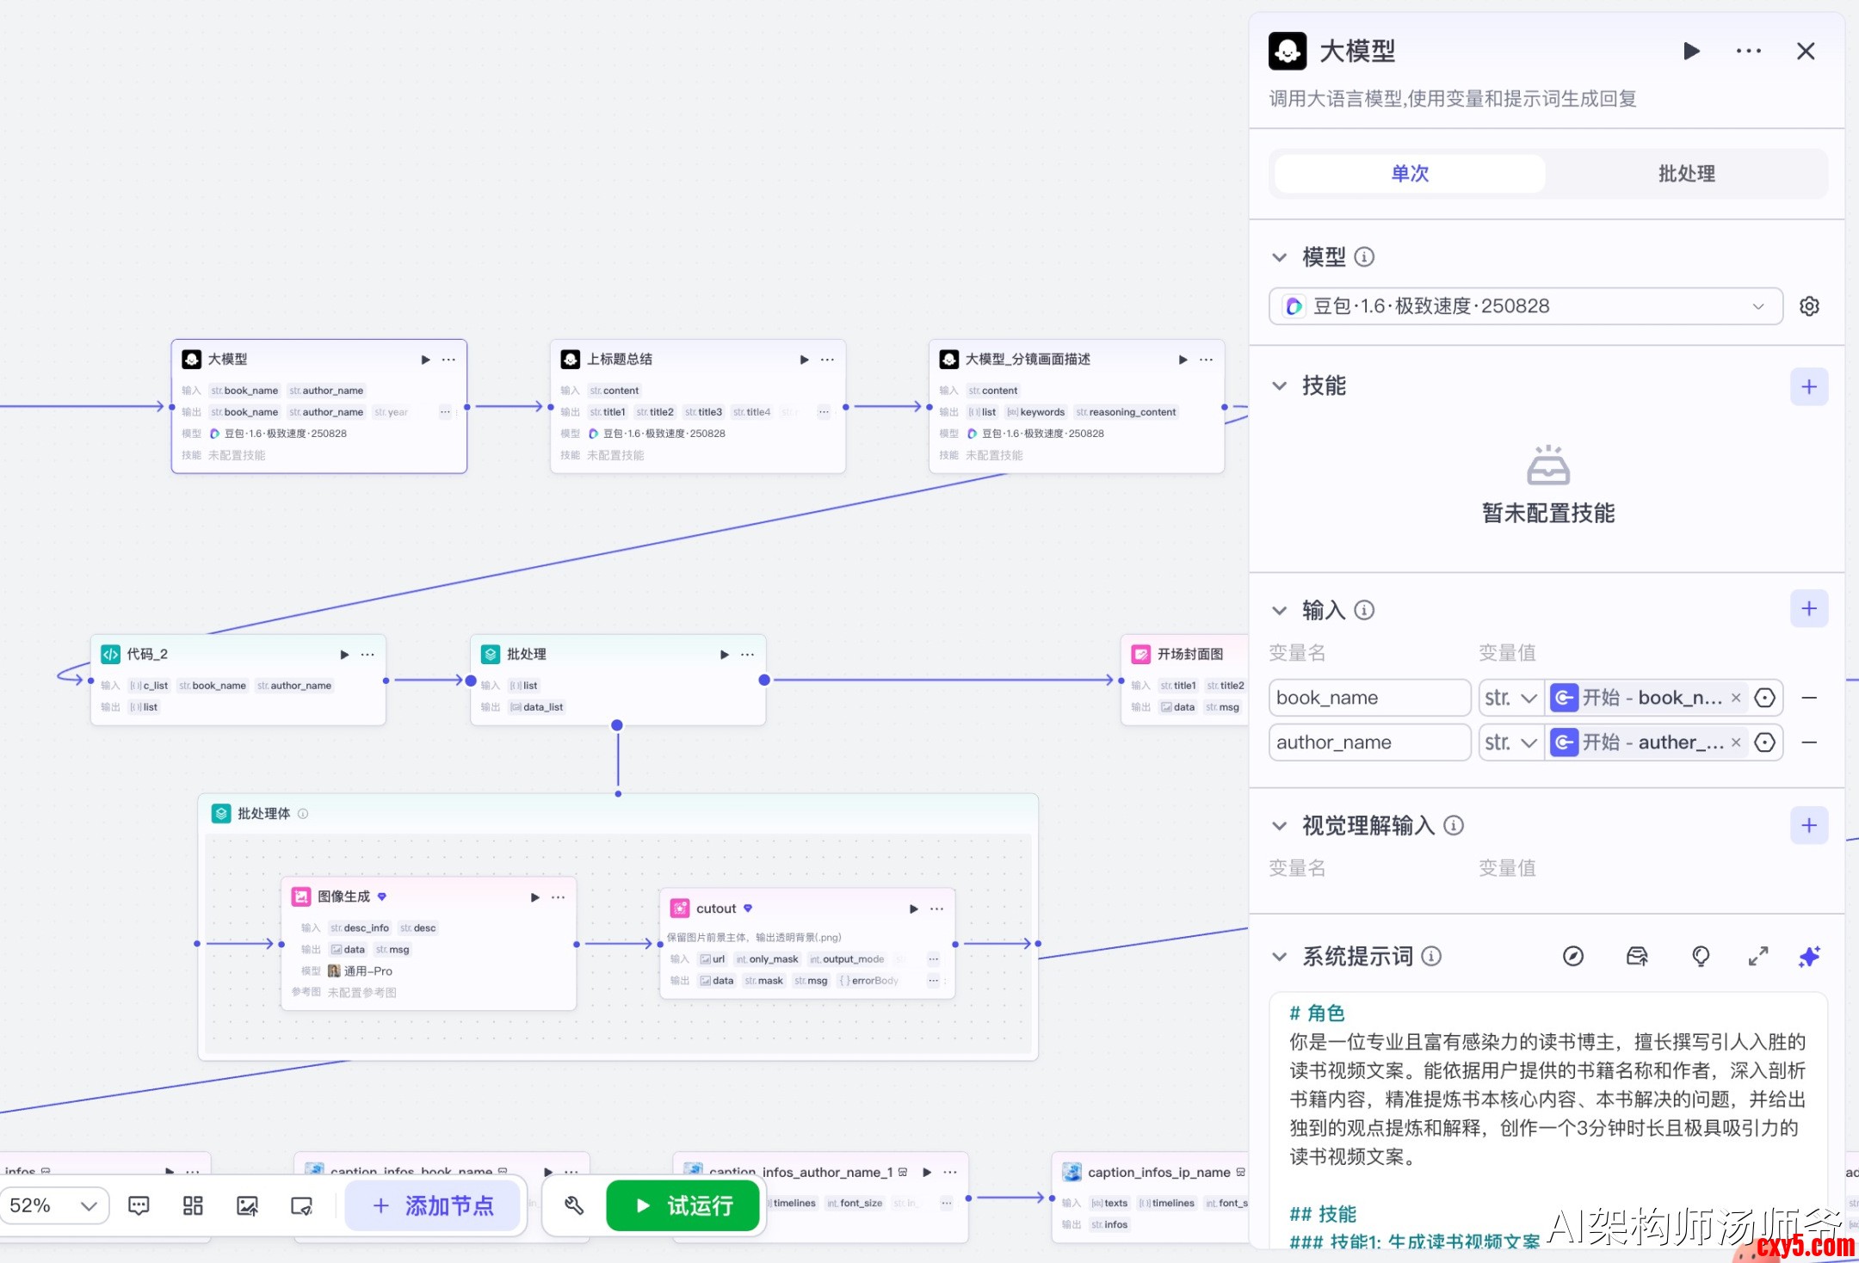Click the wrench debug tool icon
The width and height of the screenshot is (1859, 1263).
point(574,1205)
